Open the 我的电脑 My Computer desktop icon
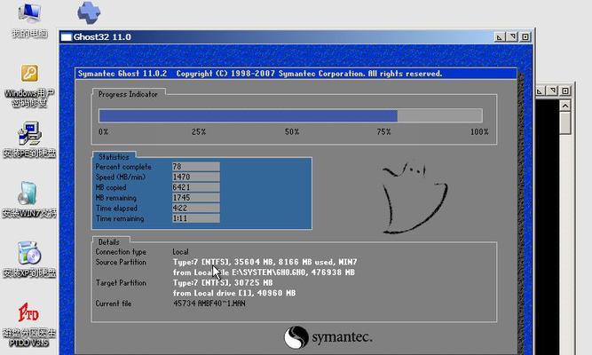The image size is (592, 355). pyautogui.click(x=29, y=18)
